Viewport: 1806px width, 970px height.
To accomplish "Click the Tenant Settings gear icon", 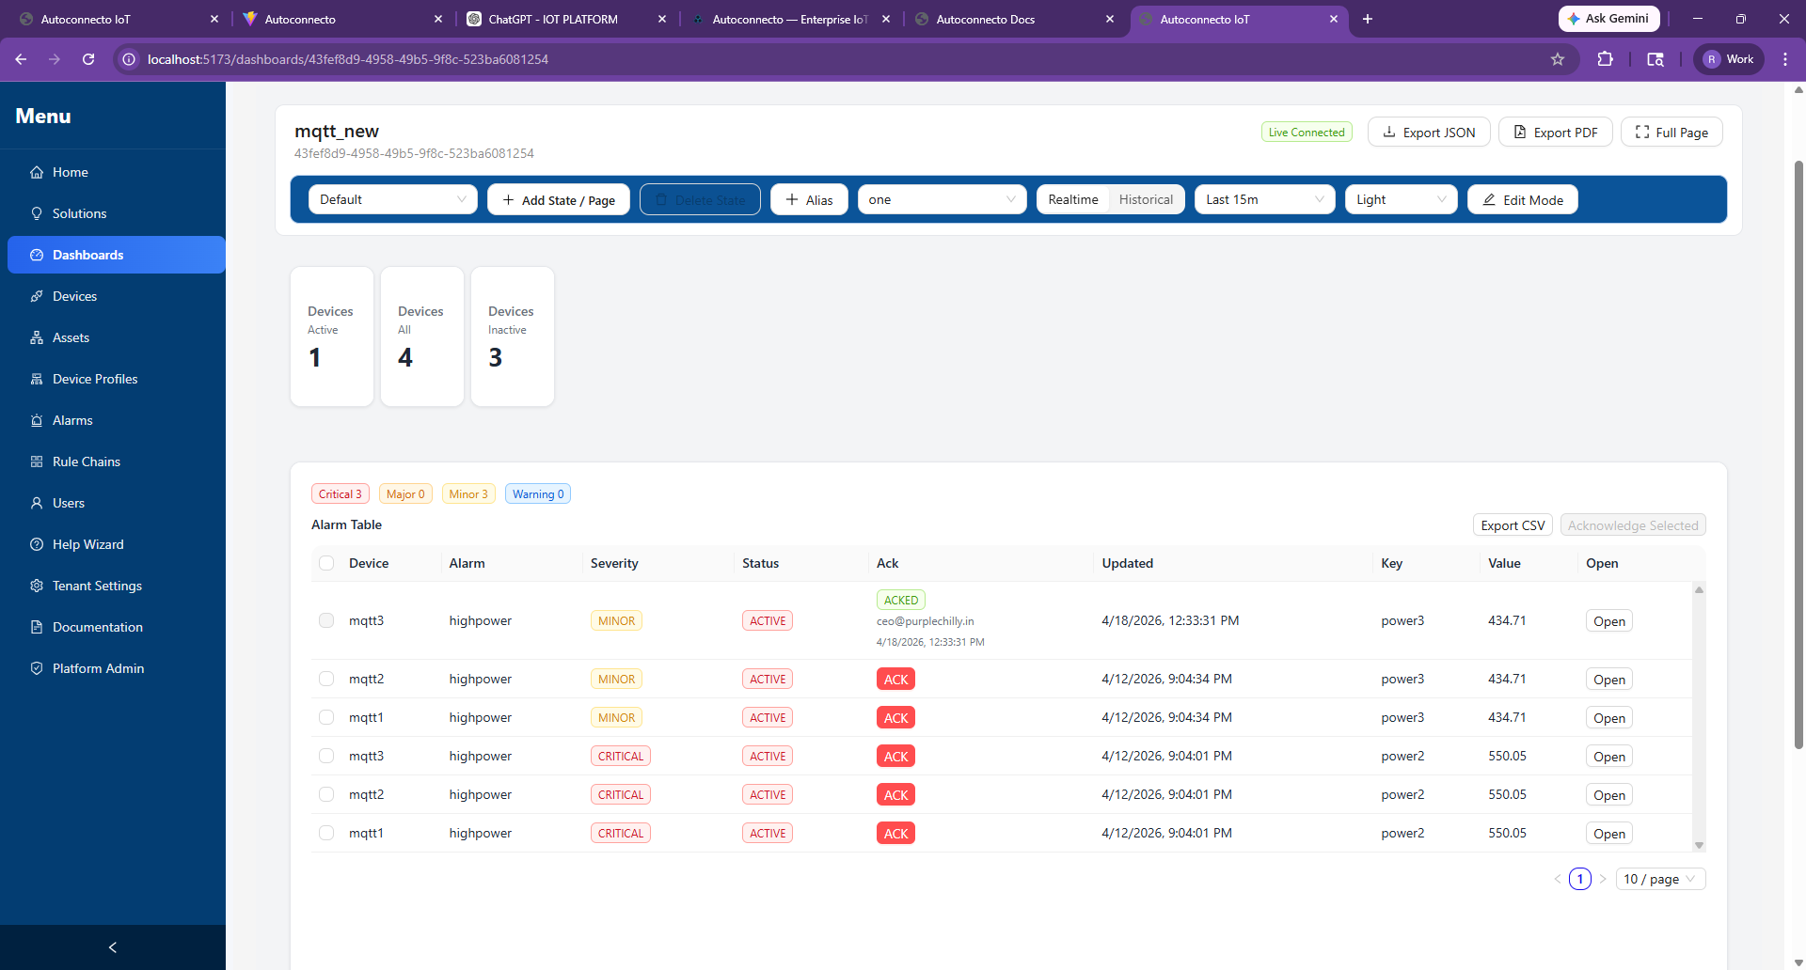I will pos(37,586).
